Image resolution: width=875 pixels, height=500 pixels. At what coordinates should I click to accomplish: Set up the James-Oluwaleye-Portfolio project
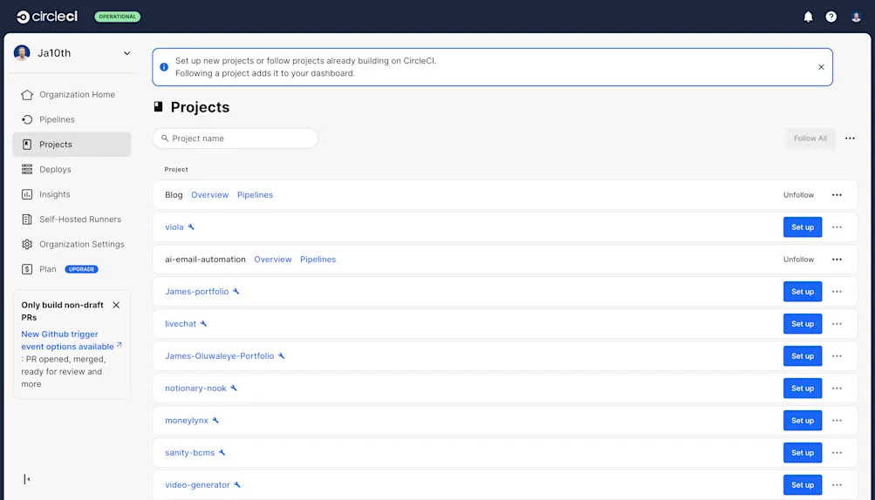point(803,356)
